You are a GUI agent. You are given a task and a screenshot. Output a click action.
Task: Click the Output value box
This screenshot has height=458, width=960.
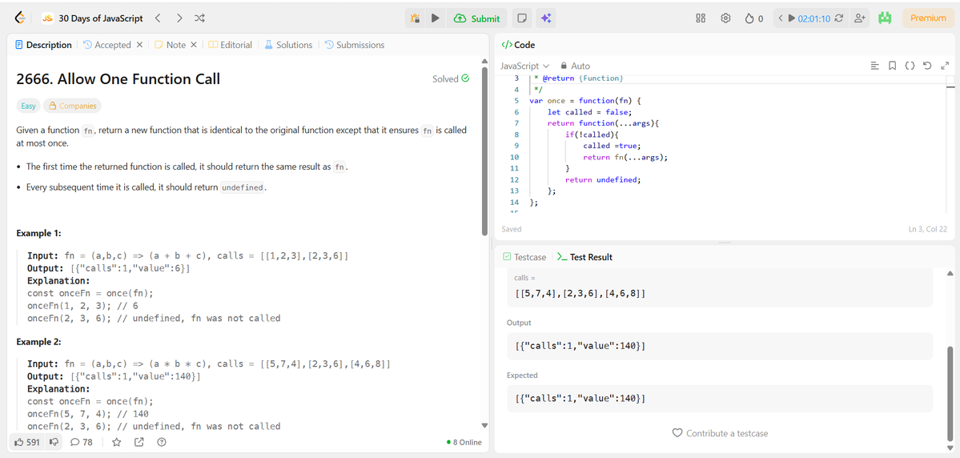[720, 347]
